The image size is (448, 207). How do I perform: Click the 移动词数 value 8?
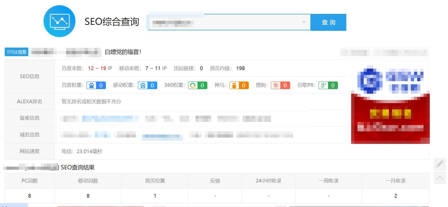[88, 196]
